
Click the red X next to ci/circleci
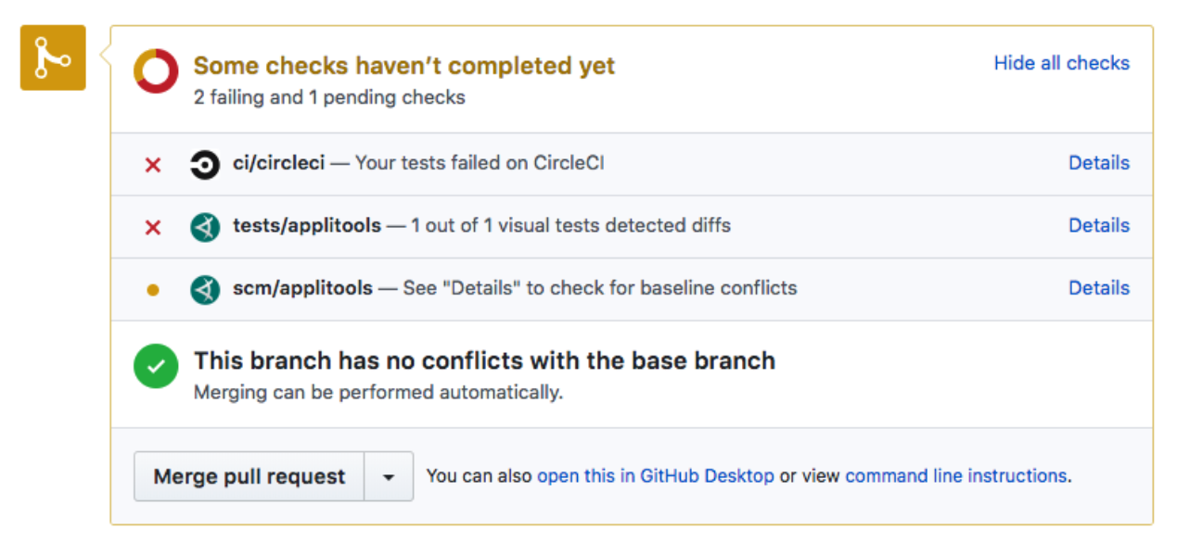151,163
